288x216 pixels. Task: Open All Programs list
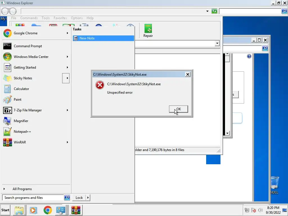coord(22,189)
